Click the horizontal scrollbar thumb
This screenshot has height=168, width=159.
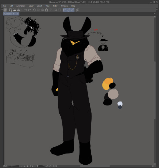click(95, 166)
